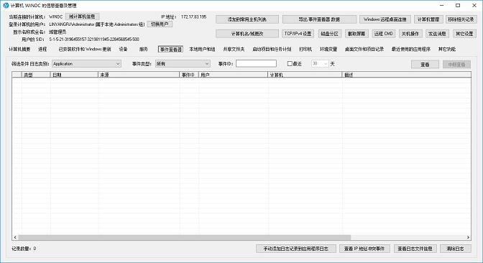Click the 关机操作 button
The image size is (483, 263).
pos(410,34)
